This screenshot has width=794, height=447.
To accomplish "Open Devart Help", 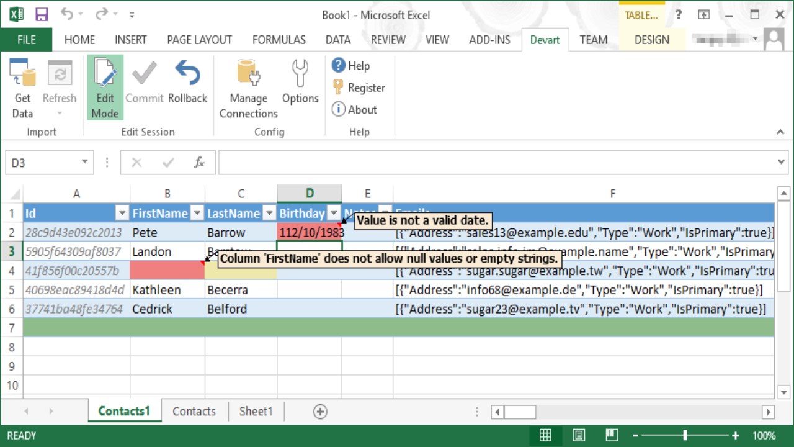I will coord(351,65).
